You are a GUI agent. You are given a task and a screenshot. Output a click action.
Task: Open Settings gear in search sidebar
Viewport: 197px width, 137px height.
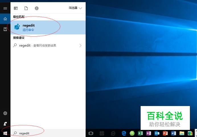coord(5,113)
